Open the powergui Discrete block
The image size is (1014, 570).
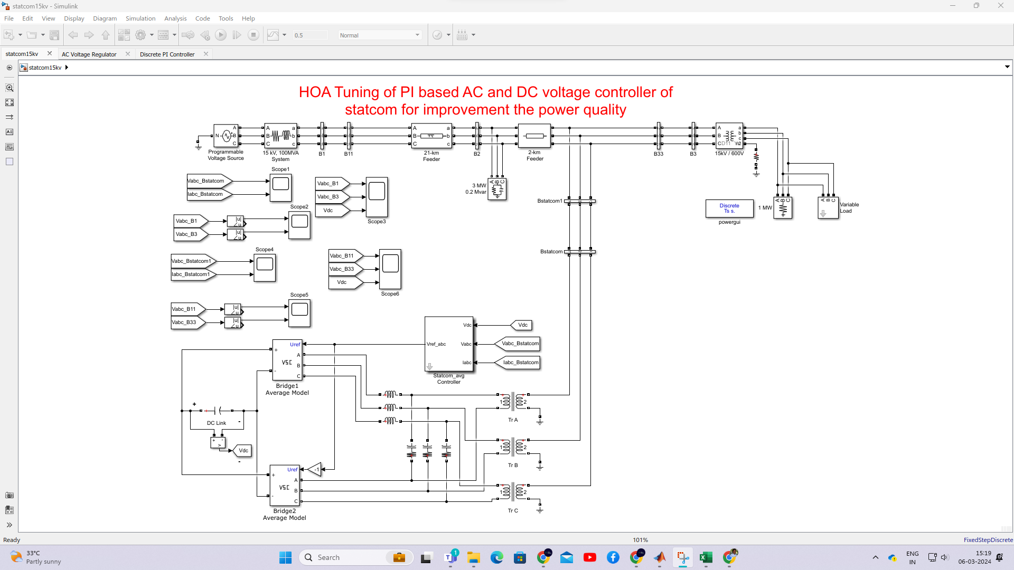tap(729, 208)
